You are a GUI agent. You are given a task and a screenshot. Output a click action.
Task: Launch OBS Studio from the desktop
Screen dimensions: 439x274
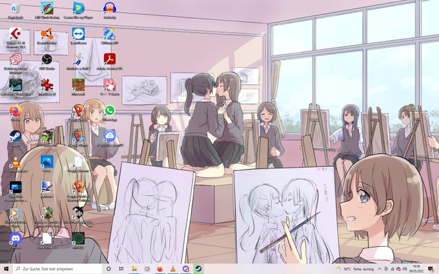tap(46, 61)
